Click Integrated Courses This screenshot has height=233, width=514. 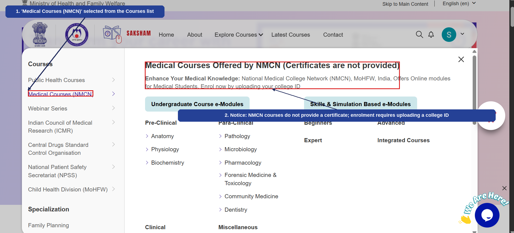(x=403, y=140)
